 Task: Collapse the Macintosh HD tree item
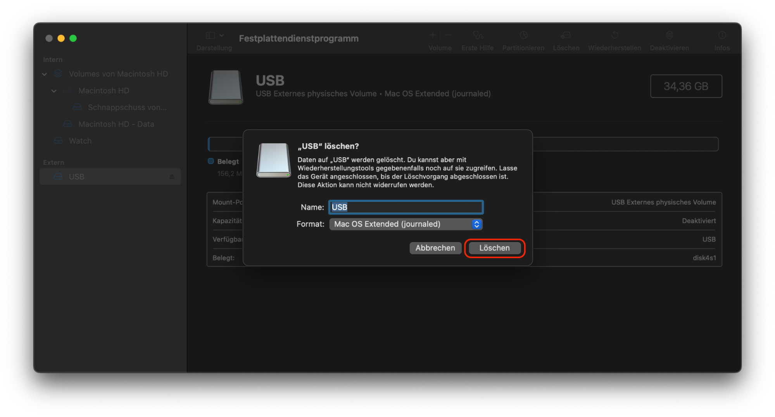[54, 91]
